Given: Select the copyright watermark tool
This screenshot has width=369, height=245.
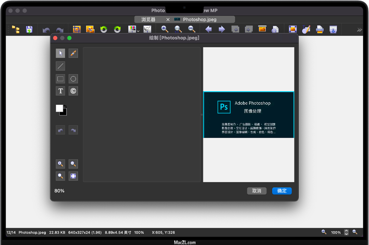Looking at the screenshot, I should tap(73, 91).
